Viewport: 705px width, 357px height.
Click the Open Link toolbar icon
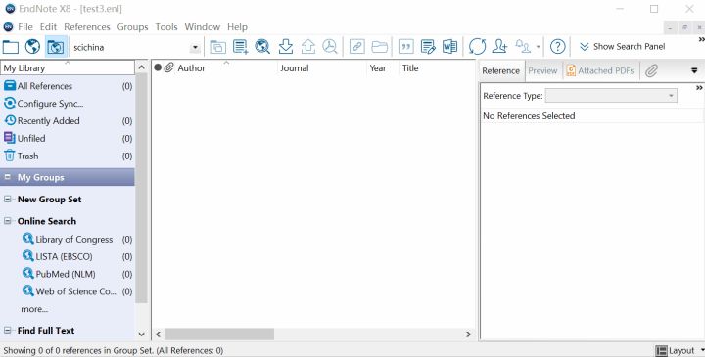click(x=357, y=46)
